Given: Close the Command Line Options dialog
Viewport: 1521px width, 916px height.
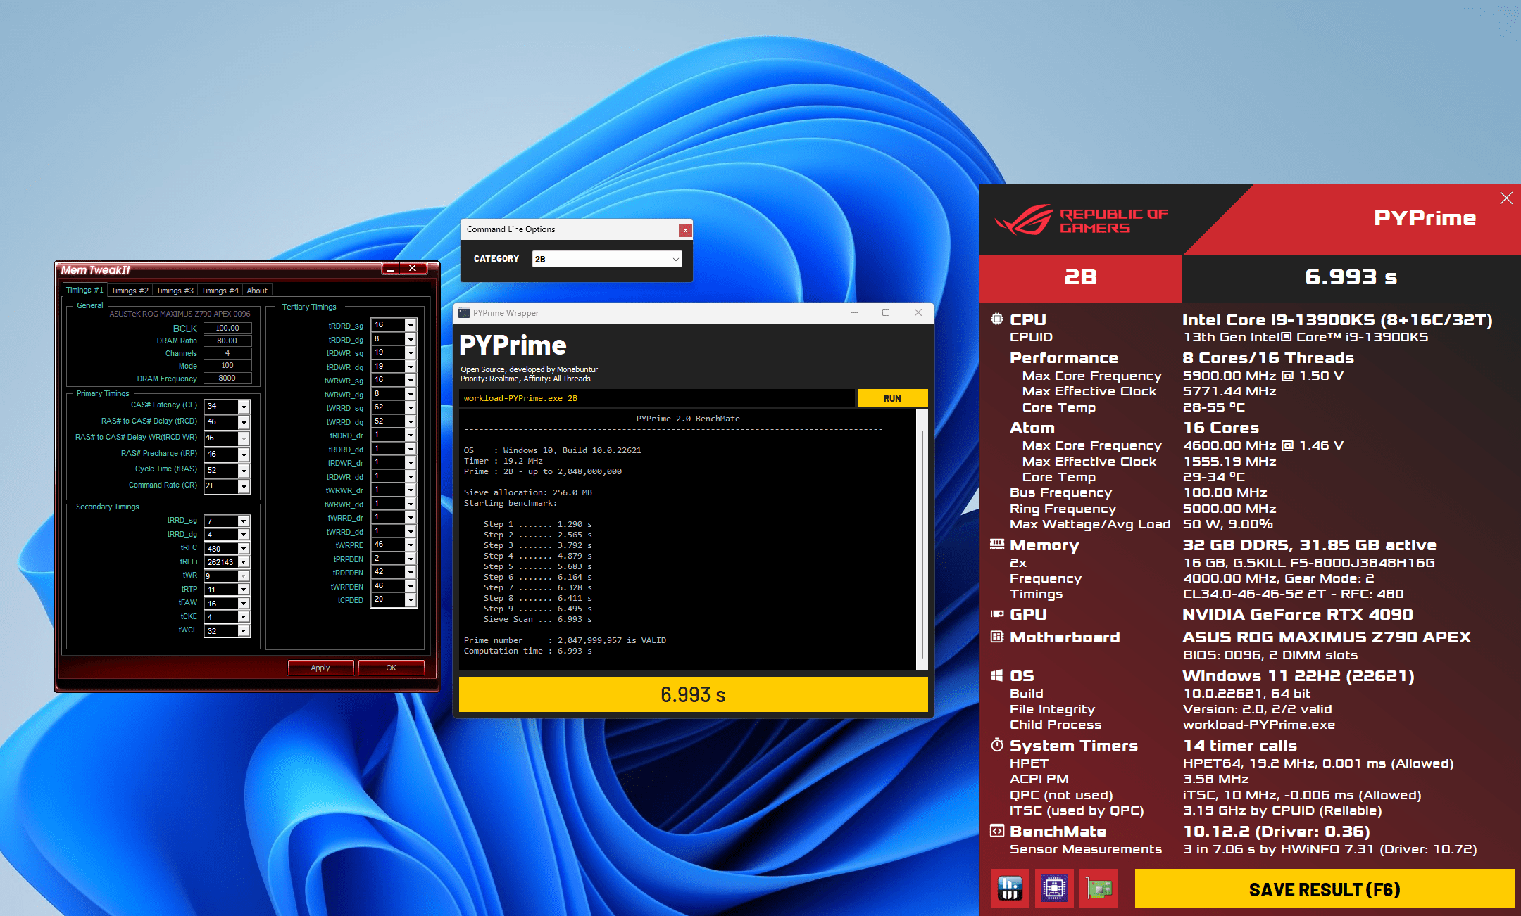Looking at the screenshot, I should pos(684,230).
